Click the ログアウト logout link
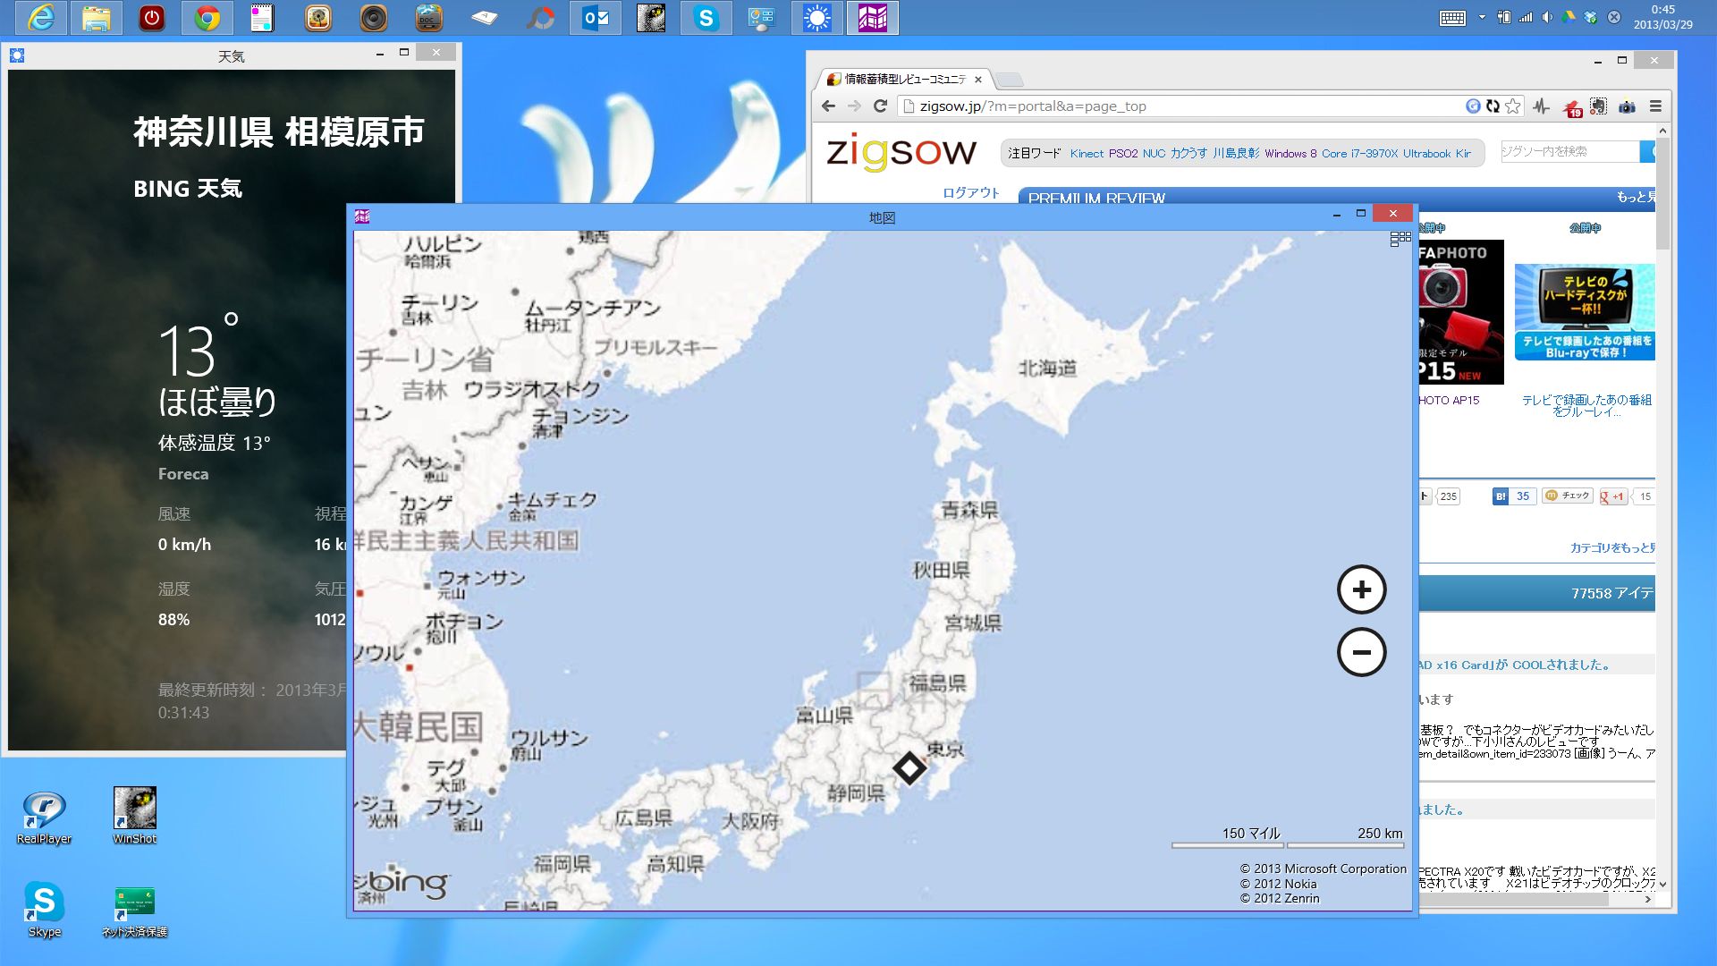 [x=970, y=192]
